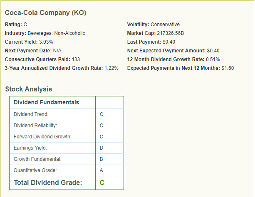Click the Next Payment Date N/A entry
This screenshot has width=255, height=197.
[33, 51]
